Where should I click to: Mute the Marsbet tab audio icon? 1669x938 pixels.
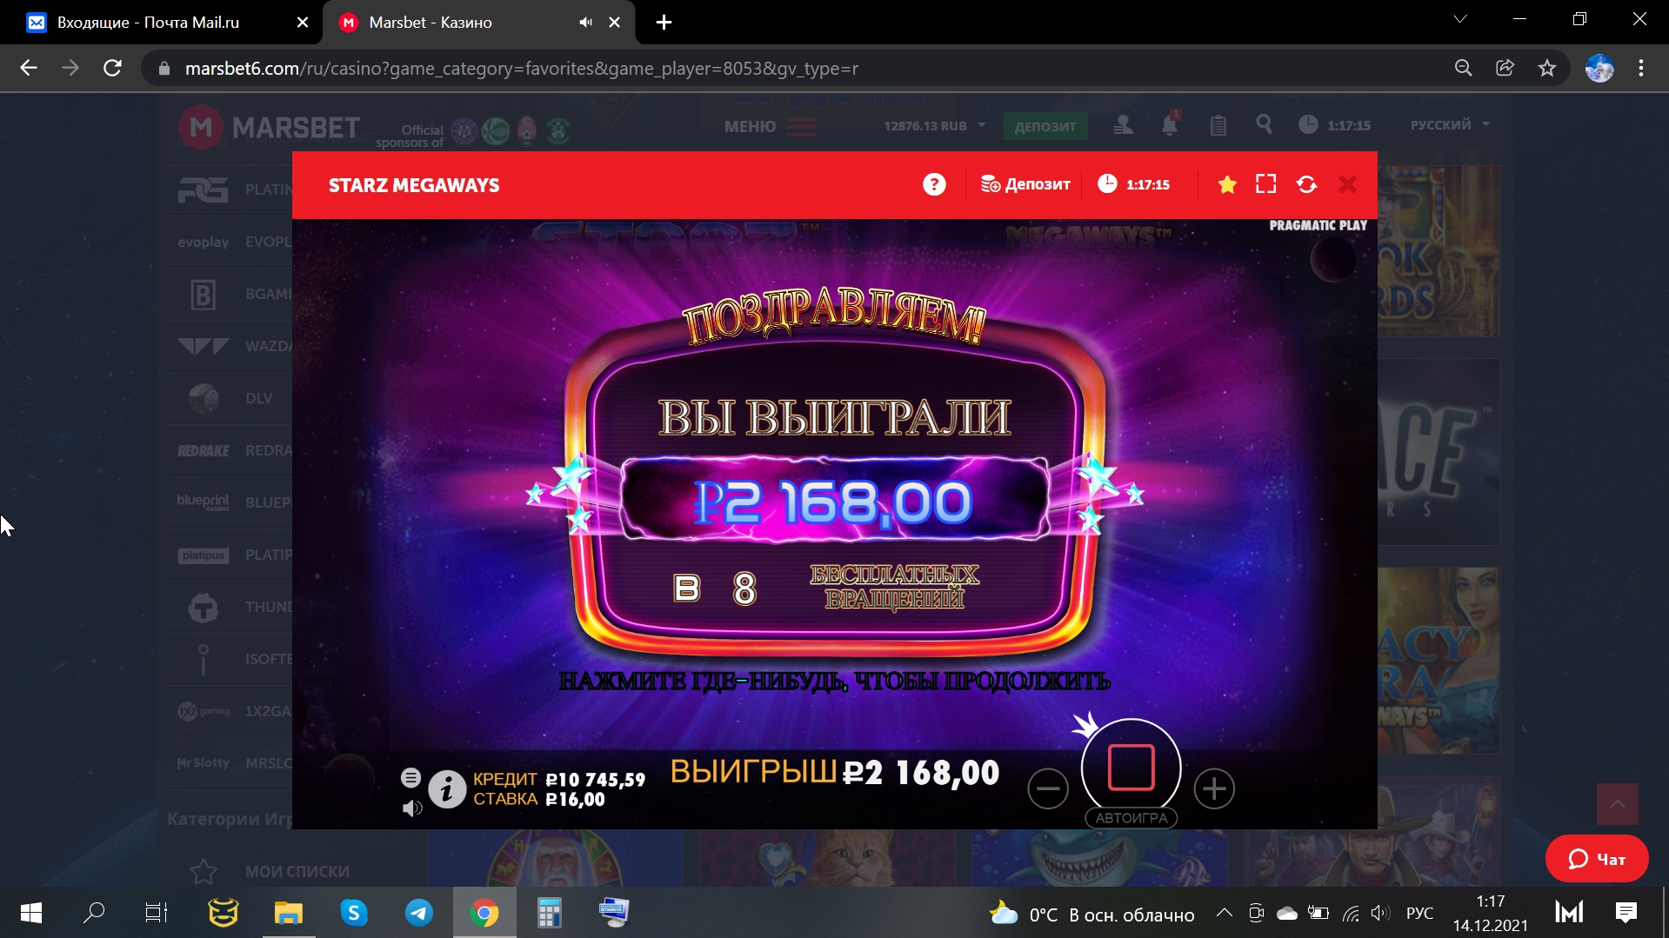point(586,23)
